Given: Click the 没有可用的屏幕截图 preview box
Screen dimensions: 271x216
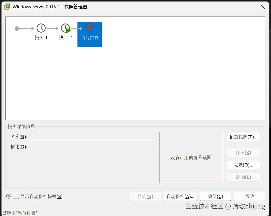Looking at the screenshot, I should (191, 157).
